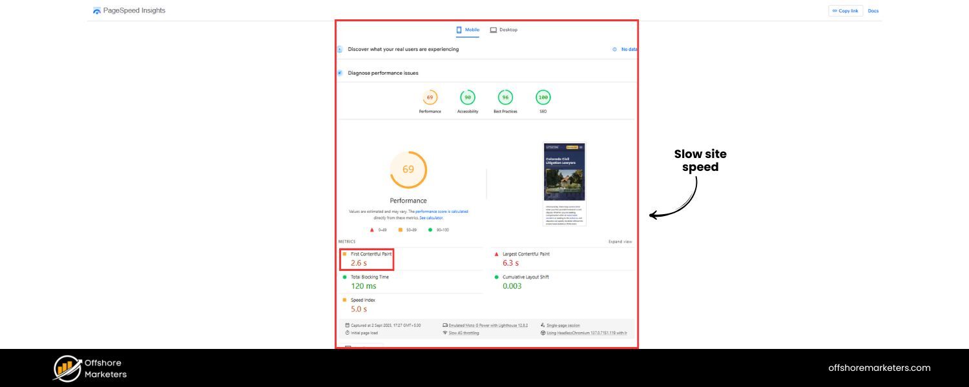Click the calendar icon showing capture date
969x387 pixels.
(347, 326)
